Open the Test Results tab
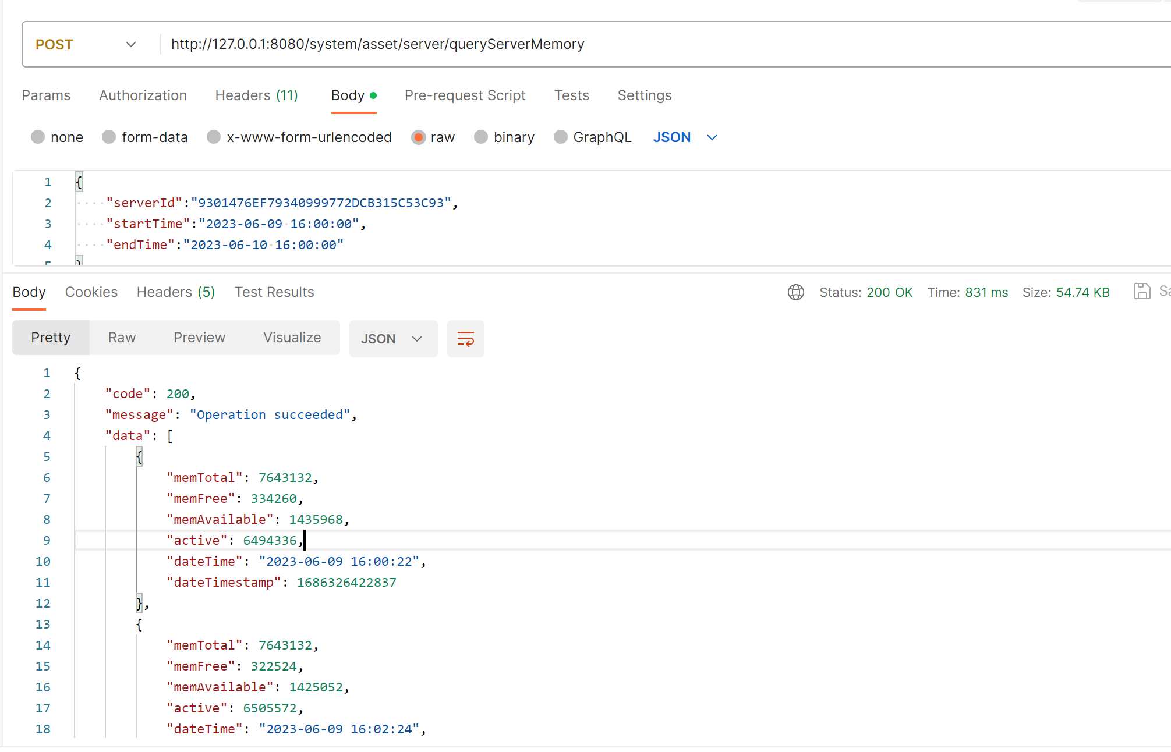Screen dimensions: 1171x752 pos(274,292)
